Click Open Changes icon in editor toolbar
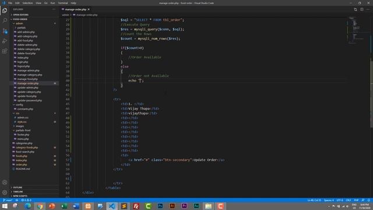Image resolution: width=373 pixels, height=210 pixels. [x=356, y=9]
